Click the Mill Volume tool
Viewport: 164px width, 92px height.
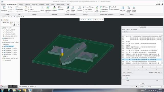104,7
